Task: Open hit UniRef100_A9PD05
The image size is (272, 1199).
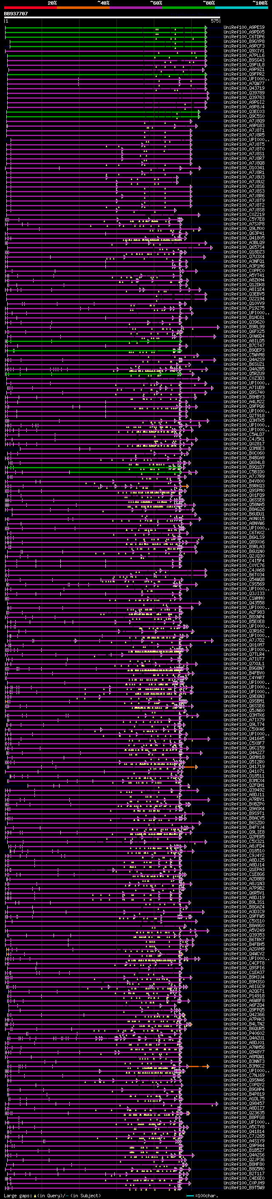Action: 244,32
